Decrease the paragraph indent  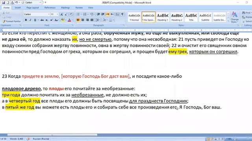98,14
